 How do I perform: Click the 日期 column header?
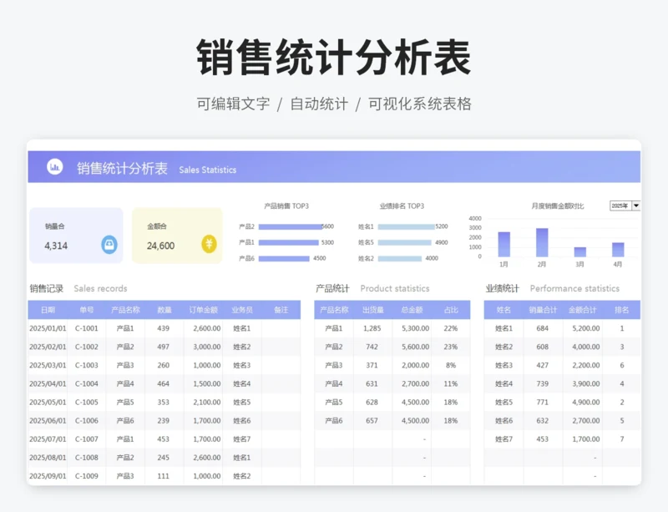[48, 310]
